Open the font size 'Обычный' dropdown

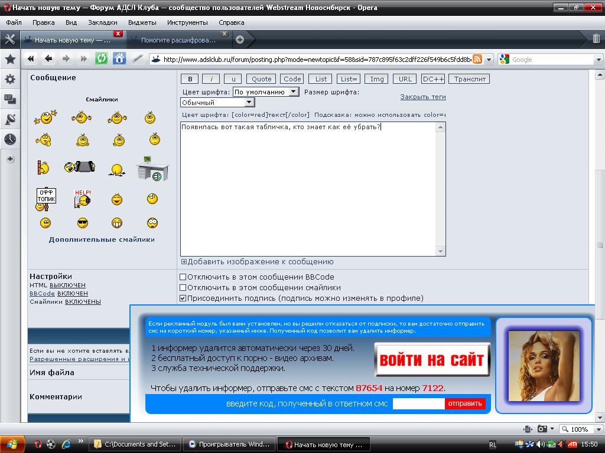217,103
